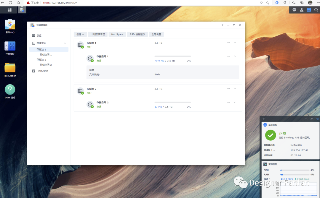320x198 pixels.
Task: Select 总览 overview in sidebar
Action: point(49,35)
